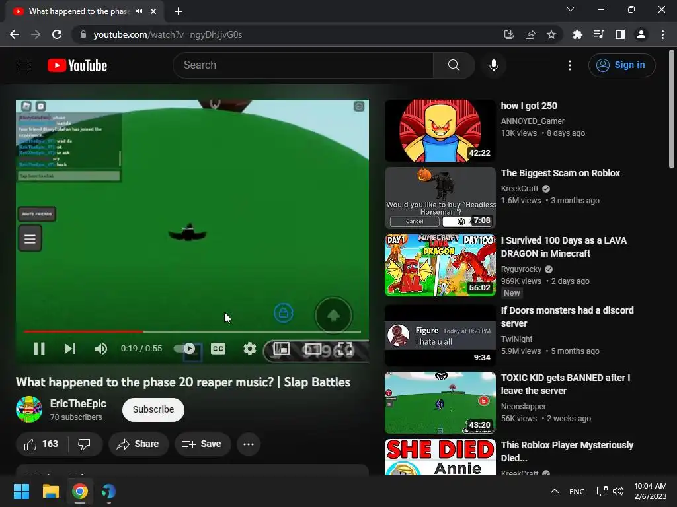Open 'how I got 250' thumbnail
677x507 pixels.
click(x=440, y=131)
